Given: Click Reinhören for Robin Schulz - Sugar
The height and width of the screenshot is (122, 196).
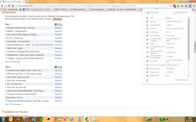Looking at the screenshot, I should 58,48.
